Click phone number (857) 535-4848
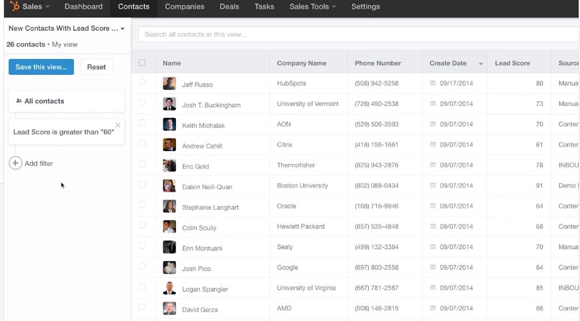 [377, 226]
